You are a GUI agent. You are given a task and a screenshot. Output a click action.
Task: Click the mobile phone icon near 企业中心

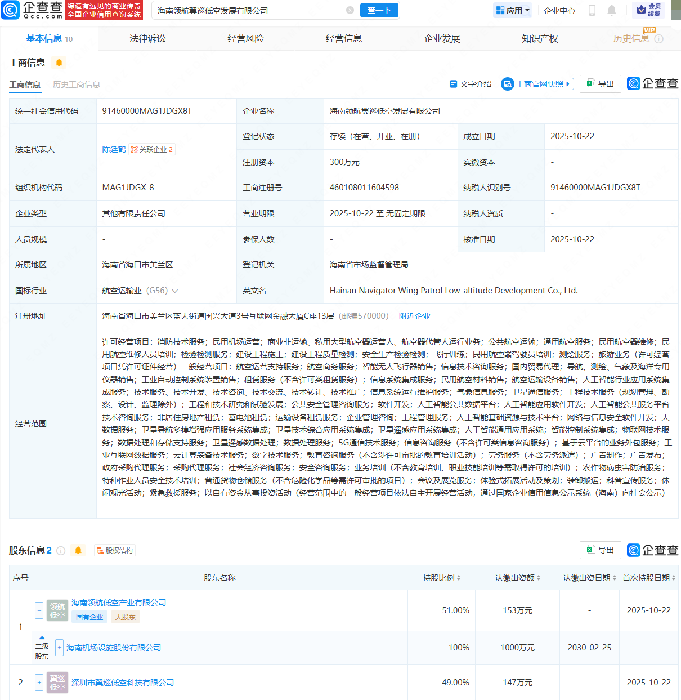coord(593,10)
